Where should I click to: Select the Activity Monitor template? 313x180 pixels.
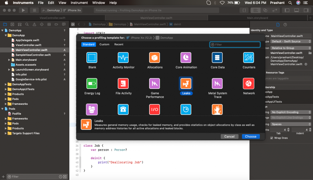[123, 58]
